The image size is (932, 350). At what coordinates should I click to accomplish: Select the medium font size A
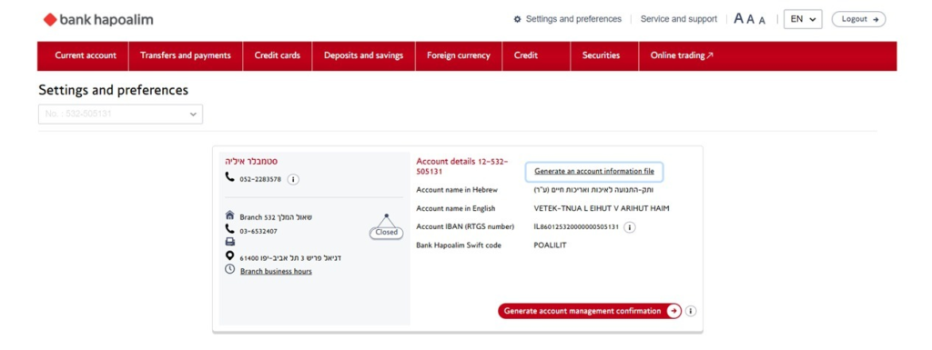(751, 19)
